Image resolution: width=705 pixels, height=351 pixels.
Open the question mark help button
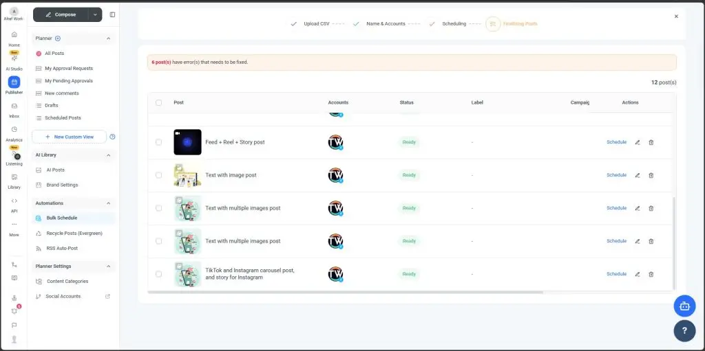(684, 331)
